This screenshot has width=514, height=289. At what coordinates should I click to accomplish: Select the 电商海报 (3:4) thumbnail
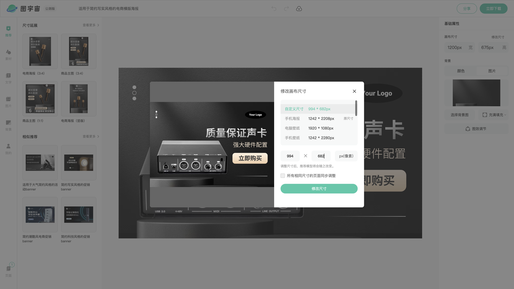point(40,51)
